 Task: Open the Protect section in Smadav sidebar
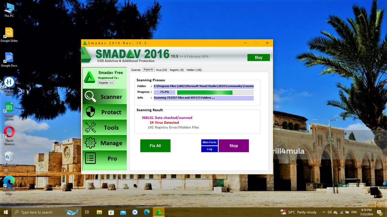pyautogui.click(x=105, y=112)
